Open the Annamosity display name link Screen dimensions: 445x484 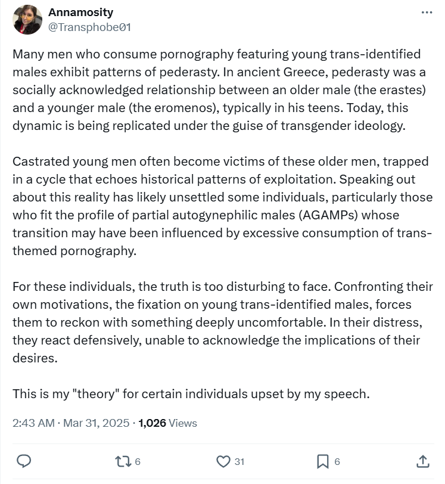81,13
